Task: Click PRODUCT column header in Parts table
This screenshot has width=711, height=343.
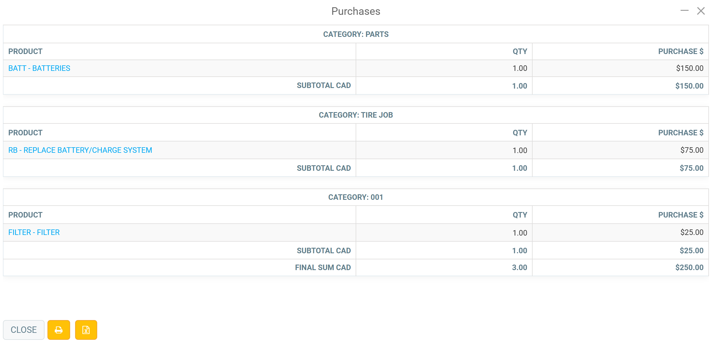Action: coord(25,51)
